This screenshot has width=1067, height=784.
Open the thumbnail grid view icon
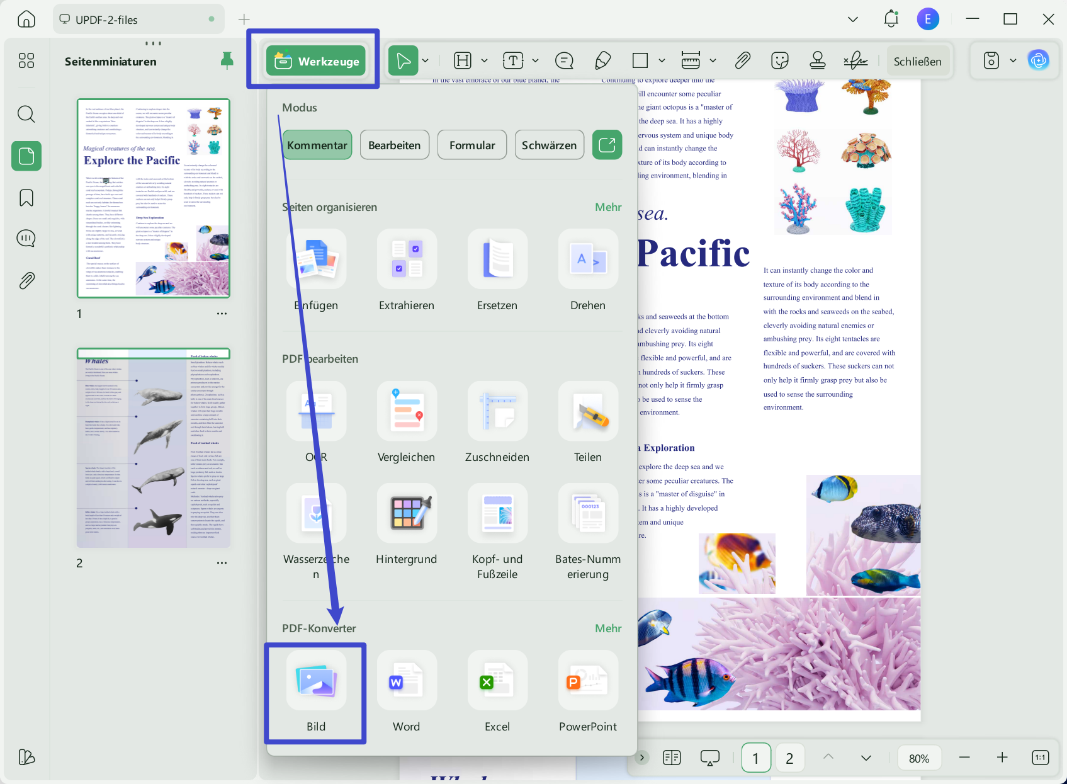(26, 60)
